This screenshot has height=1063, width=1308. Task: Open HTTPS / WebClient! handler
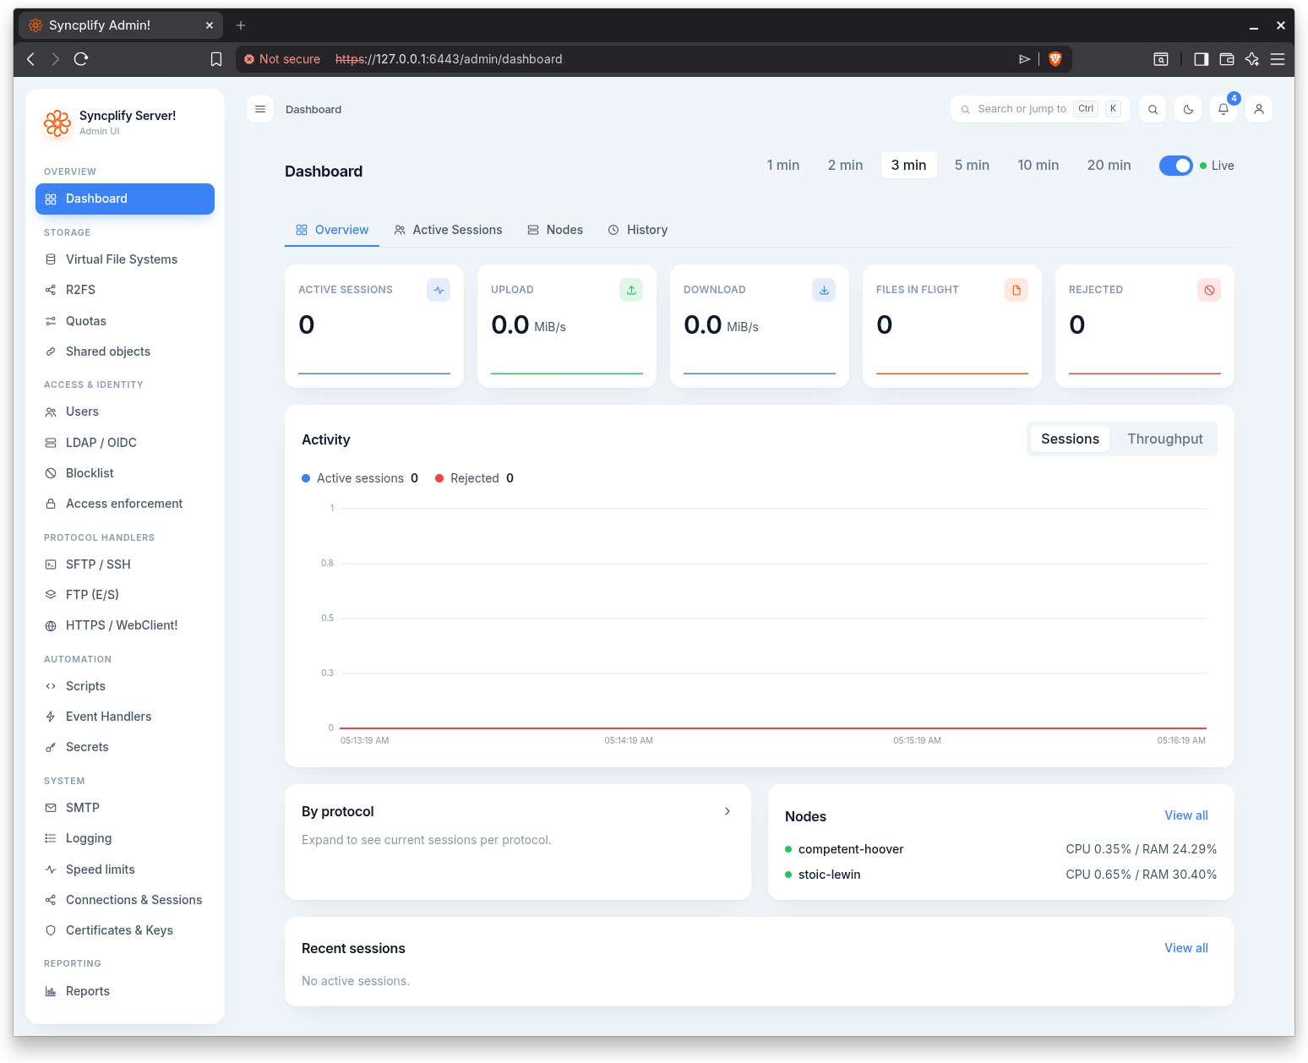coord(125,625)
